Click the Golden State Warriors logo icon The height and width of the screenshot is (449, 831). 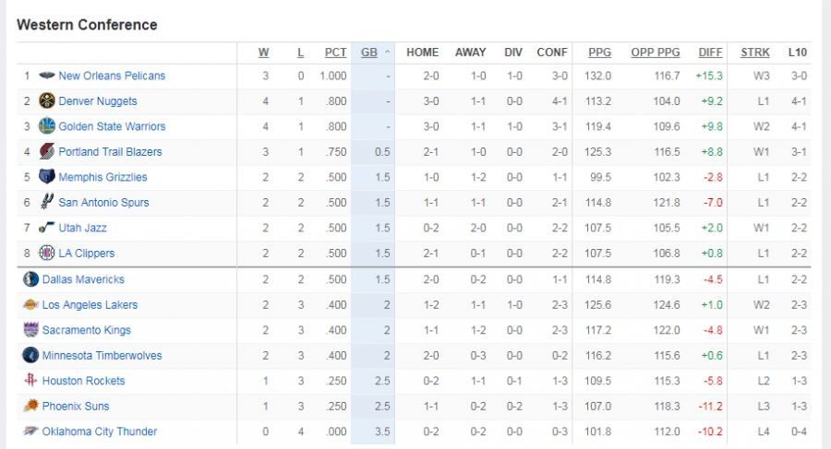point(47,126)
